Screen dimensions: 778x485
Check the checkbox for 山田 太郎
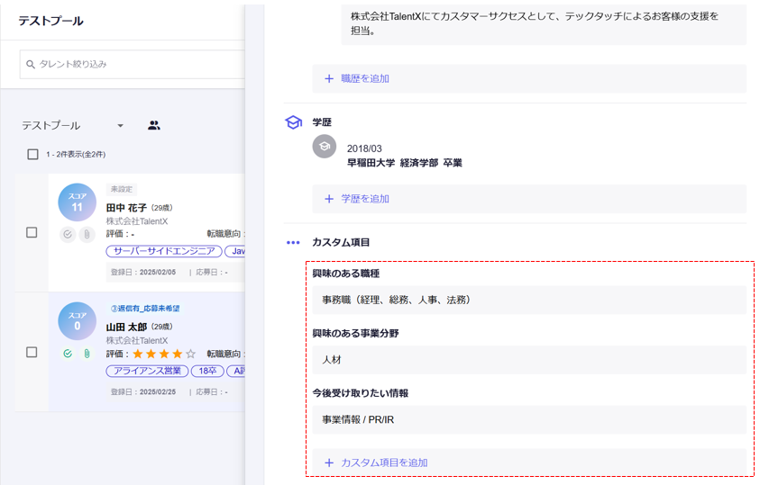32,352
